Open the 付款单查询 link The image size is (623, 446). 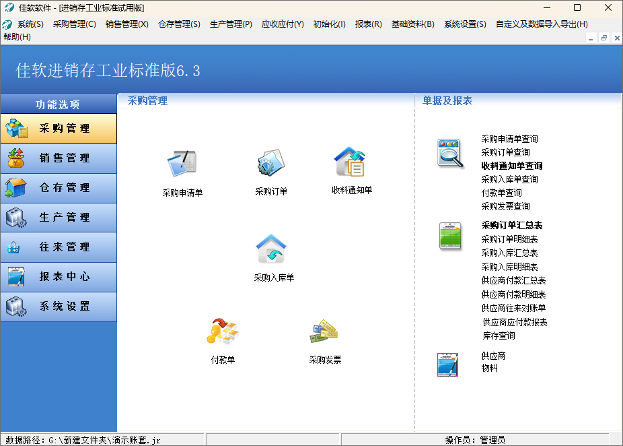(x=501, y=193)
